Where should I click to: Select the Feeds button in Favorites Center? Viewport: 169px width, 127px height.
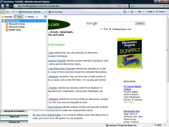tap(18, 17)
